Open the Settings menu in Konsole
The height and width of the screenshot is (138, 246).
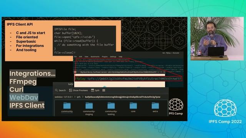tap(113, 57)
